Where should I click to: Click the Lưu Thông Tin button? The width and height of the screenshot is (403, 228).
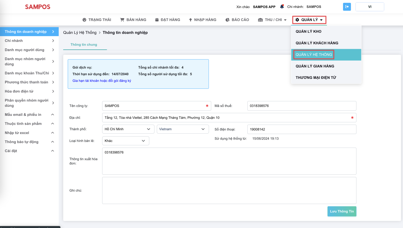pyautogui.click(x=342, y=211)
